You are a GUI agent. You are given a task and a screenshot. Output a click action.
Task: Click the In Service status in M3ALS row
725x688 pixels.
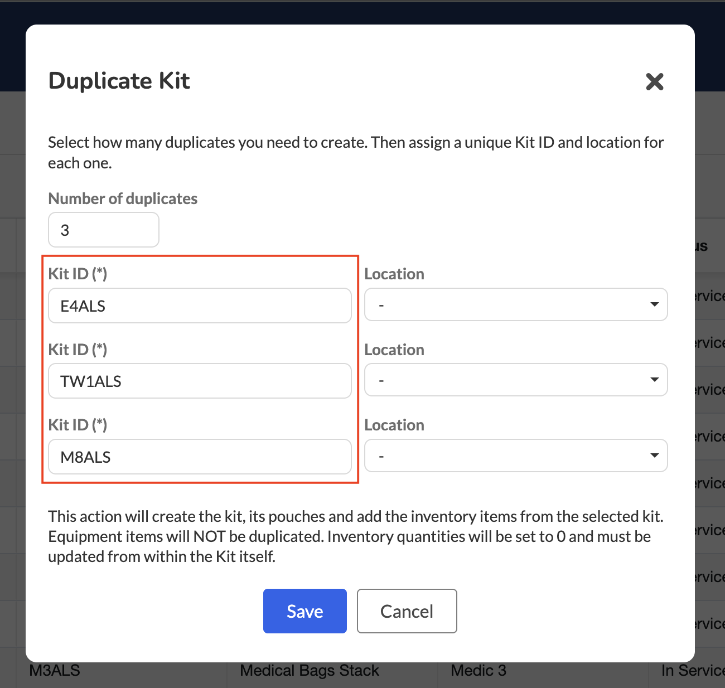[693, 670]
